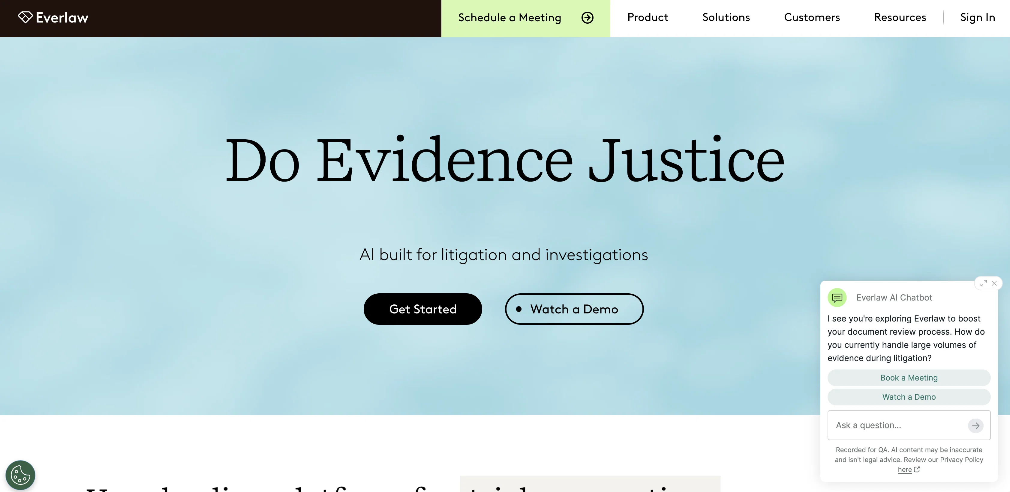Click the Get Started button
The height and width of the screenshot is (492, 1010).
point(423,309)
